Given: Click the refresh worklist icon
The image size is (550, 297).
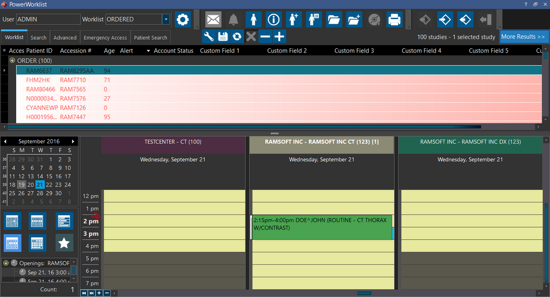Looking at the screenshot, I should pos(237,37).
